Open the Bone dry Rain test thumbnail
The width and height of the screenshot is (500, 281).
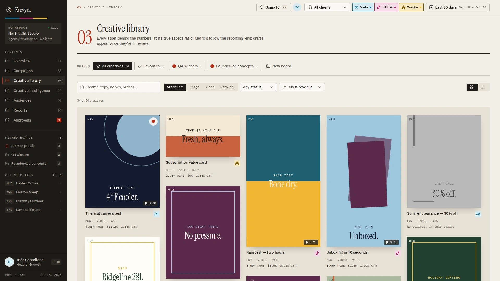(x=283, y=181)
